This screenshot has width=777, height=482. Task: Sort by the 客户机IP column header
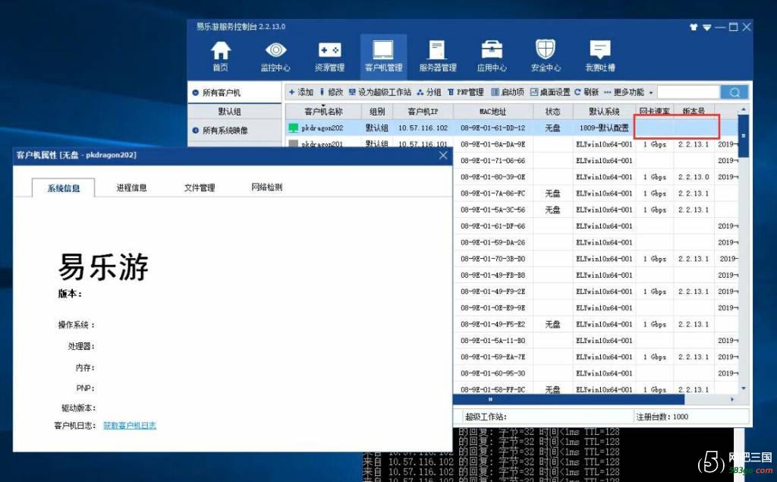pyautogui.click(x=423, y=112)
